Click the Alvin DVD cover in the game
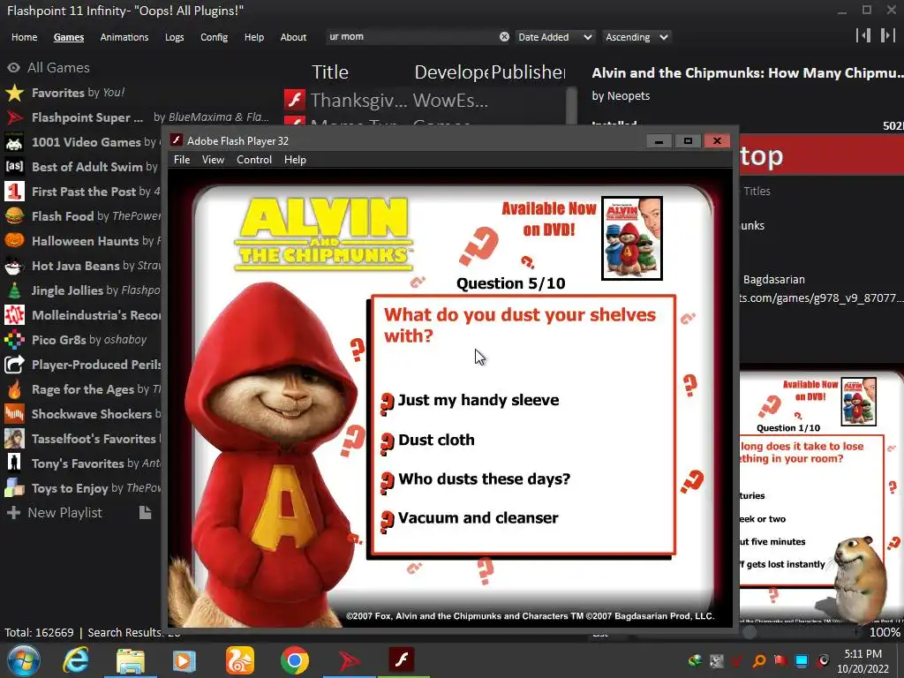This screenshot has height=678, width=904. point(632,238)
